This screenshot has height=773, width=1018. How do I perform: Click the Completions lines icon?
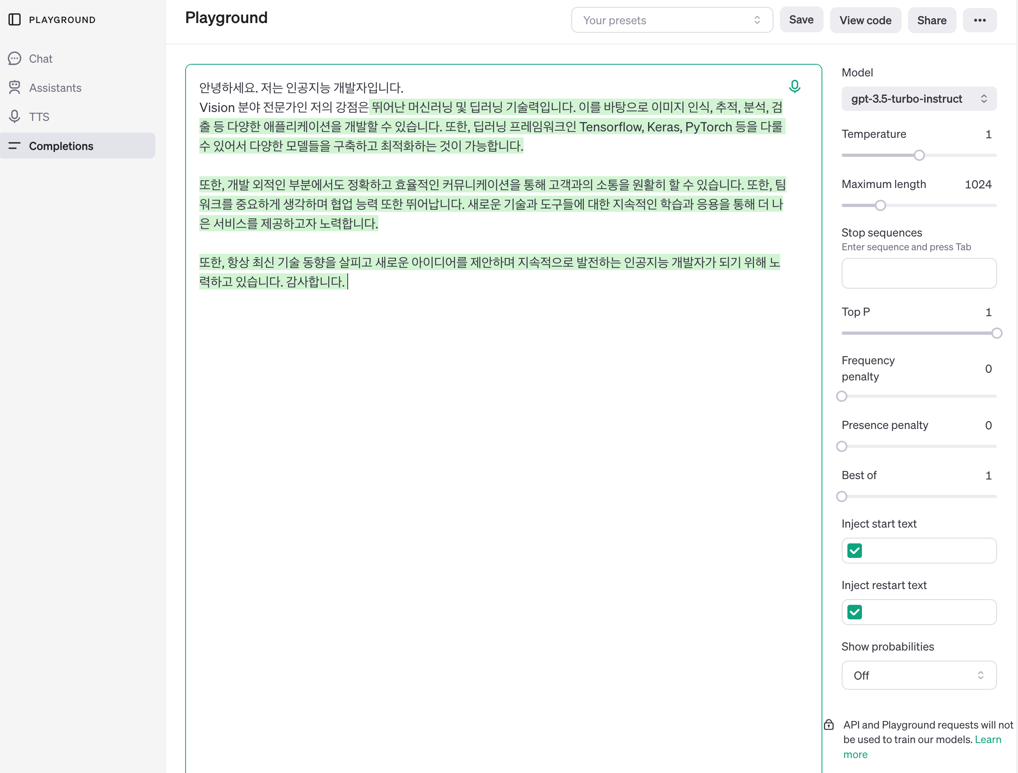(x=14, y=146)
